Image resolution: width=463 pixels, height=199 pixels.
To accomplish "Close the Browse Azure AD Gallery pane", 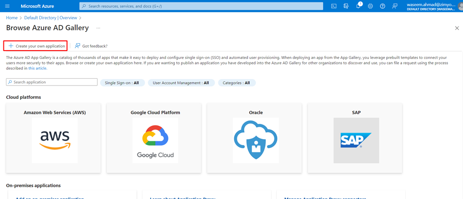I will [457, 28].
